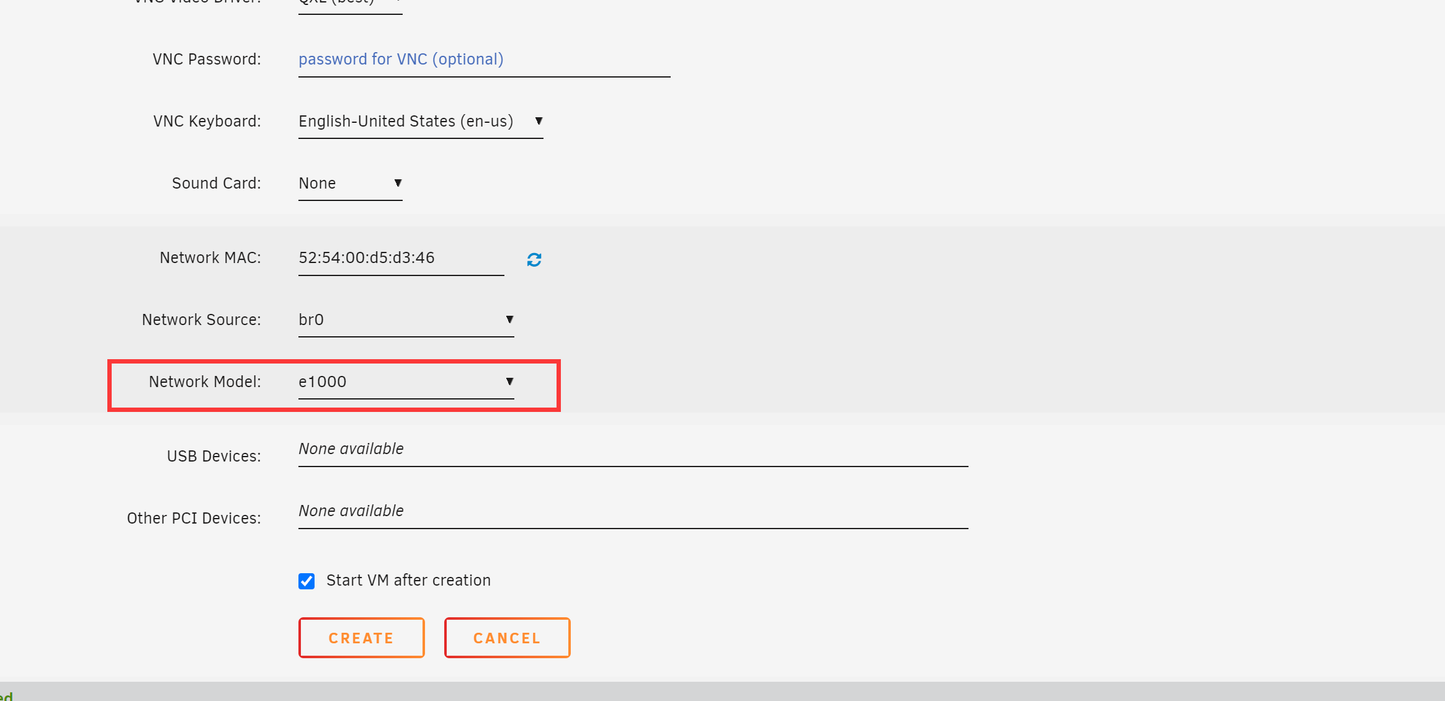
Task: Toggle the Start VM after creation checkbox
Action: (306, 581)
